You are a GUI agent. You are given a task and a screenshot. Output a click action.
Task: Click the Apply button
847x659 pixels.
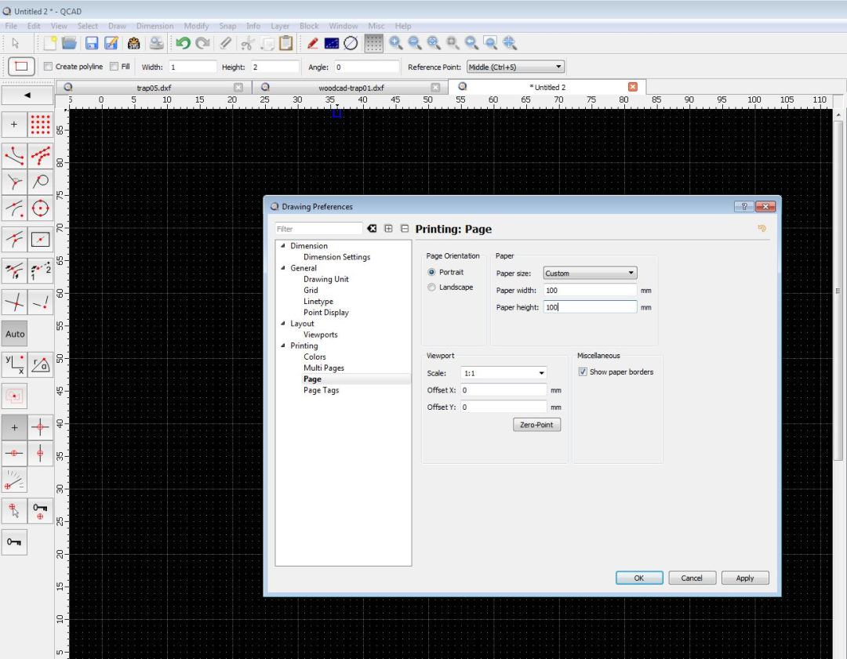[744, 578]
